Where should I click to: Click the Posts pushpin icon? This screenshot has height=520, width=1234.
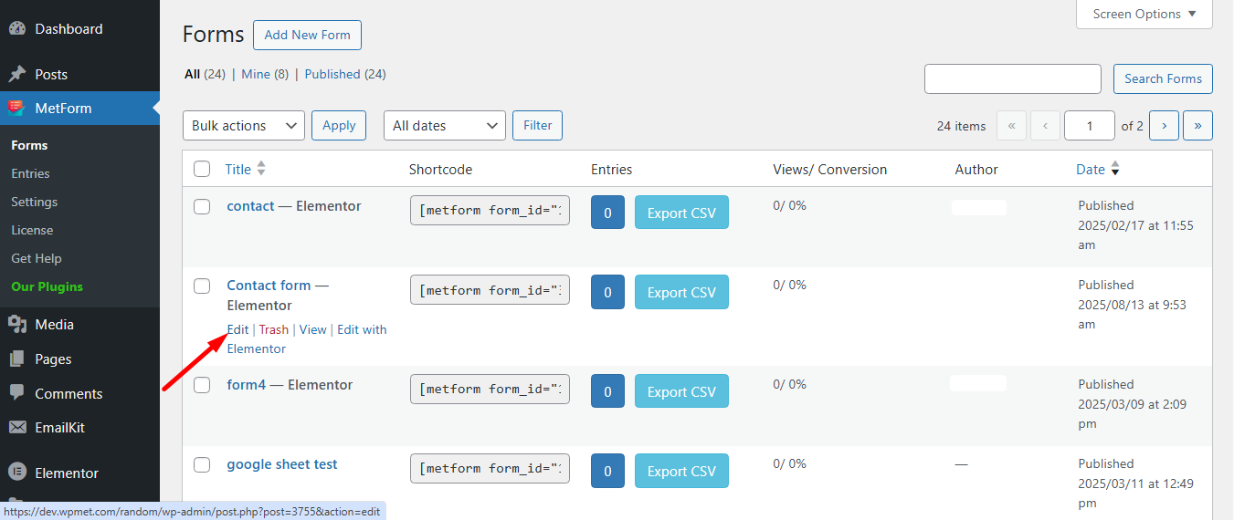click(16, 74)
